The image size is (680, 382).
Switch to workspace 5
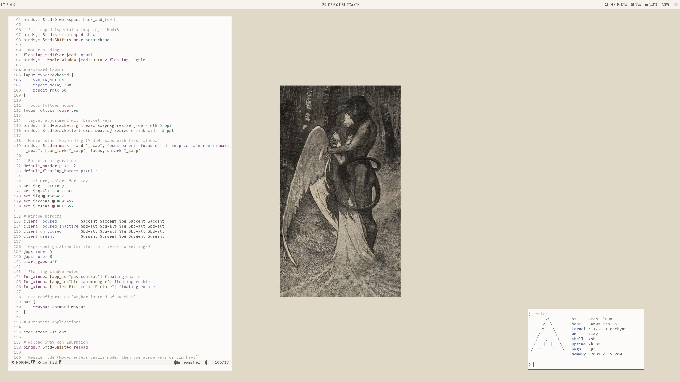tap(14, 5)
